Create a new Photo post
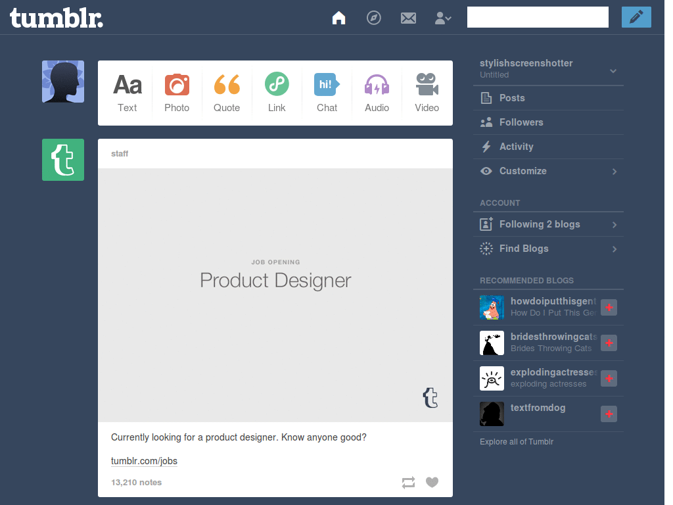The image size is (673, 505). [177, 93]
